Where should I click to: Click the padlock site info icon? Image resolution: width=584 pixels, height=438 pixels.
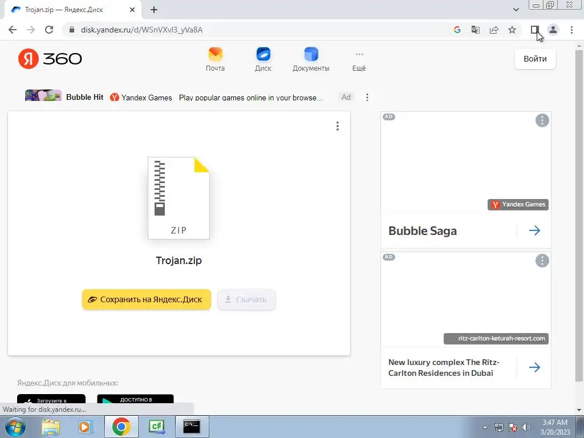pos(72,30)
